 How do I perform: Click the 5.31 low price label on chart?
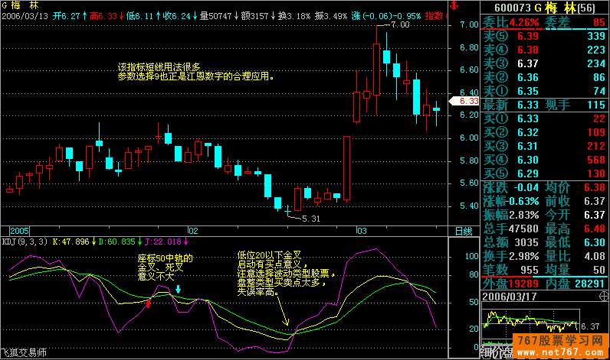(x=310, y=219)
